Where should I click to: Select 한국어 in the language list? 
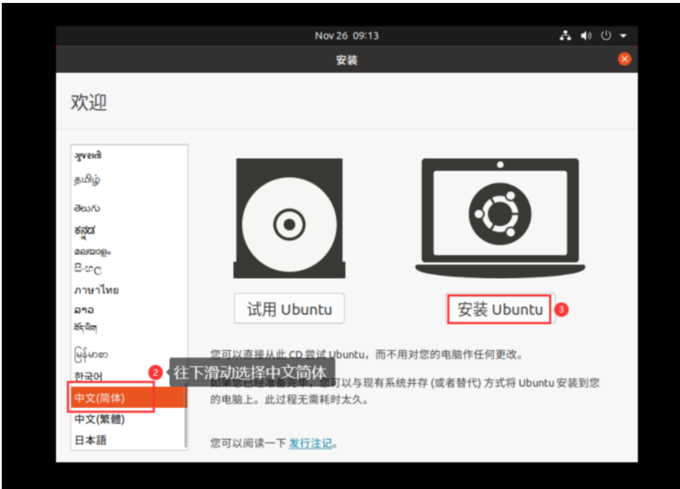tap(129, 376)
